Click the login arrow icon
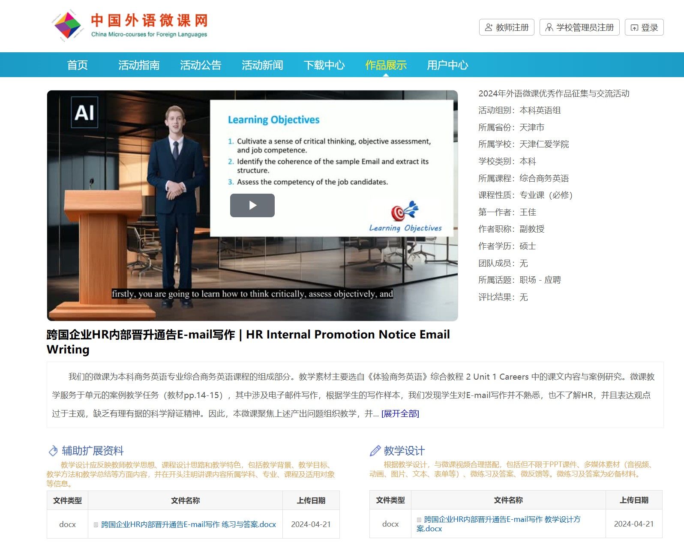The image size is (684, 545). (634, 28)
